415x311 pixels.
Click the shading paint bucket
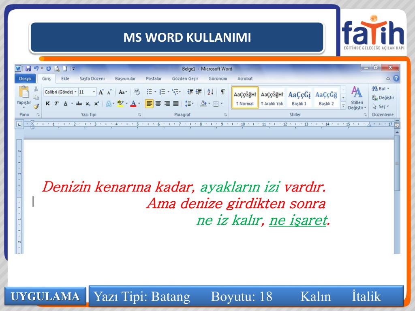click(203, 104)
